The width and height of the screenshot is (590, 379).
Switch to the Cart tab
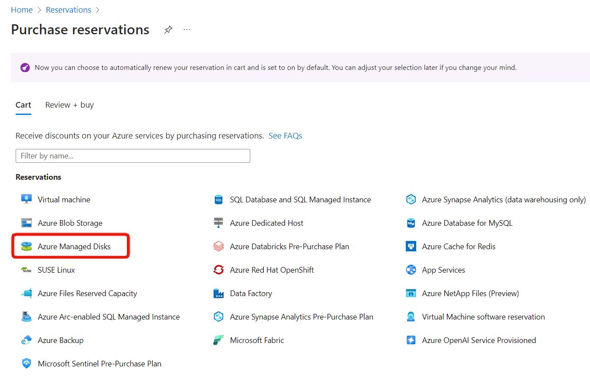pos(23,105)
